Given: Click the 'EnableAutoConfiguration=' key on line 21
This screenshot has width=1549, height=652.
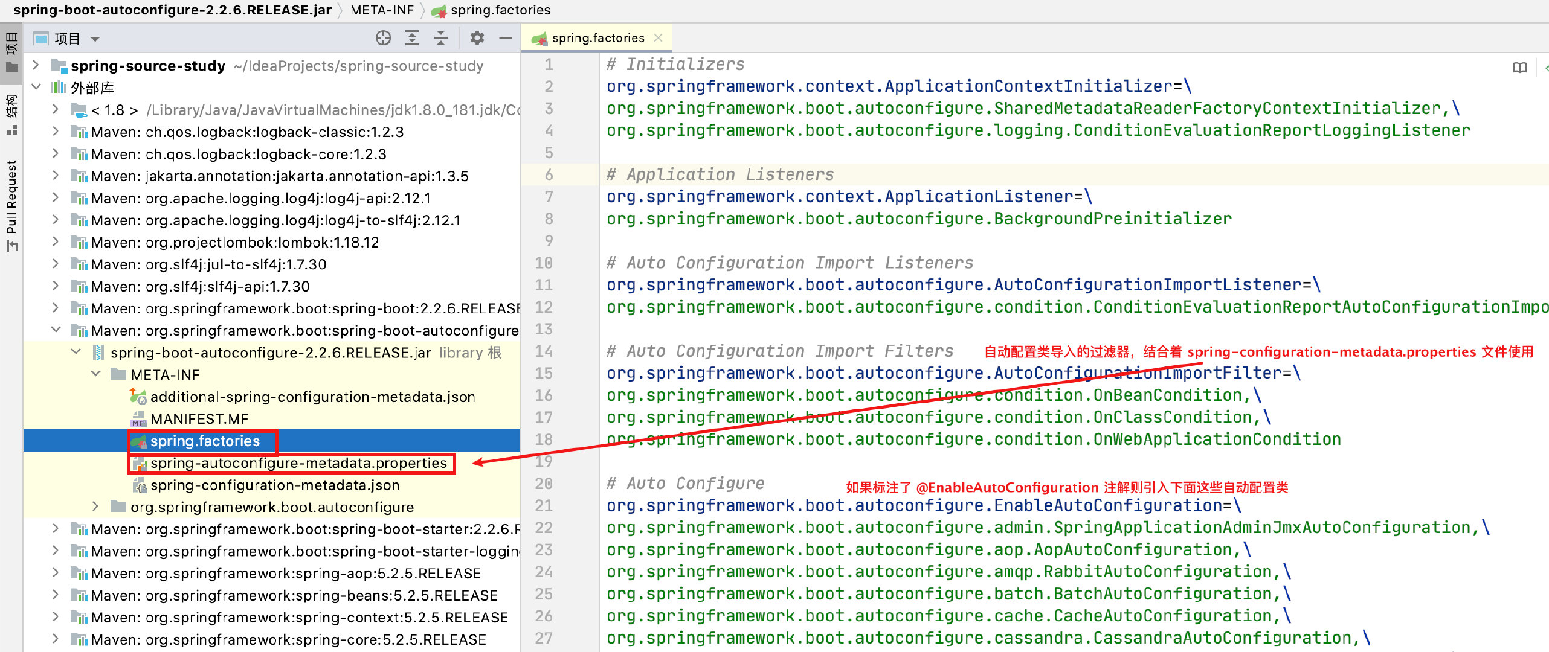Looking at the screenshot, I should (x=1113, y=505).
